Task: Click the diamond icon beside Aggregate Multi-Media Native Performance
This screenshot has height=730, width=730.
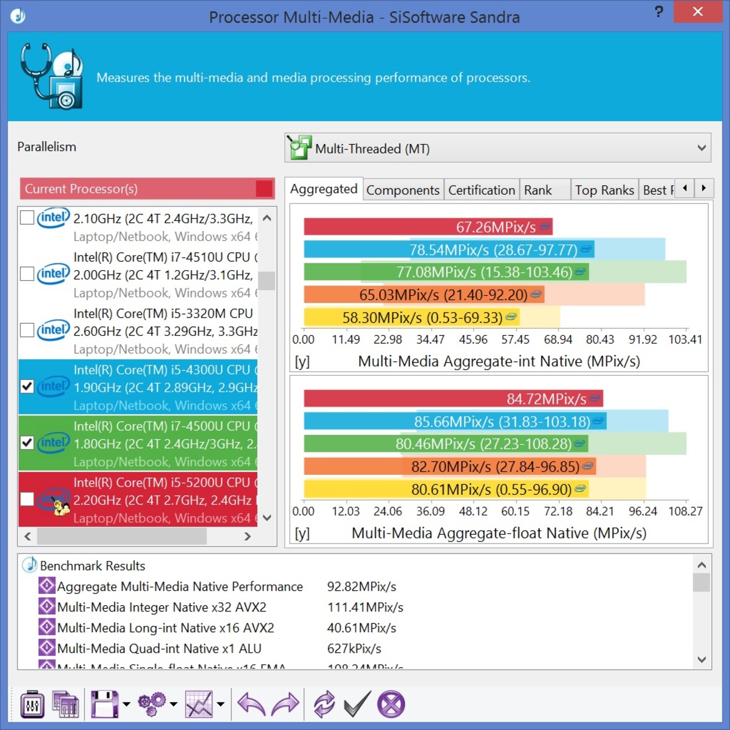Action: (x=47, y=585)
